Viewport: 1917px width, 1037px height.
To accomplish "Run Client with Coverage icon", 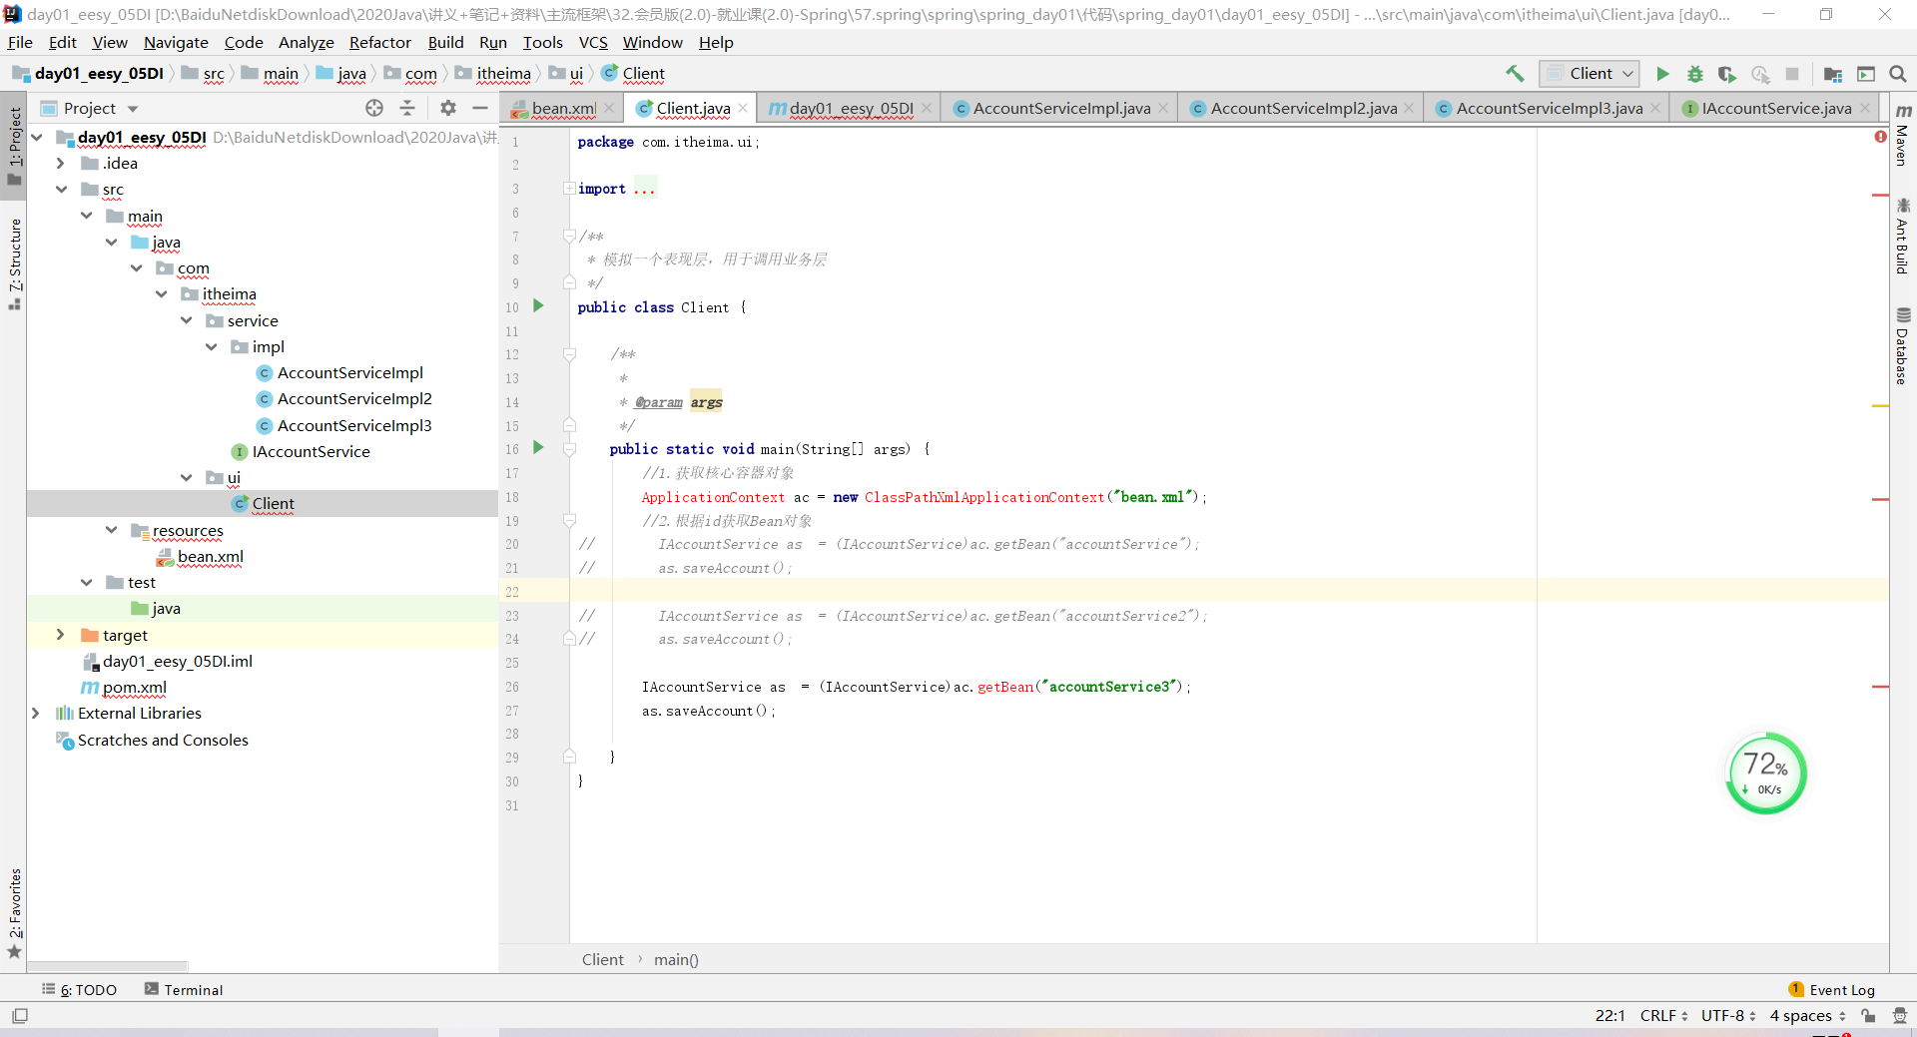I will (x=1726, y=74).
